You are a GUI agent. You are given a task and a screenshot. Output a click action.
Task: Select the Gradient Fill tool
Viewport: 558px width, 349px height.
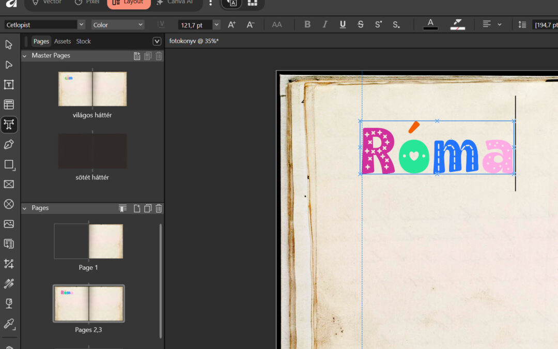(x=9, y=284)
